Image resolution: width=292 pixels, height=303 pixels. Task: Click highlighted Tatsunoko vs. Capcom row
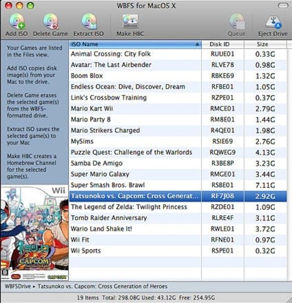coord(178,196)
